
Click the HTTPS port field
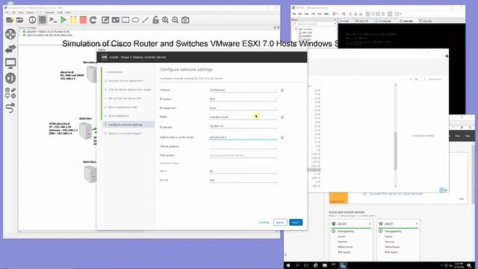pyautogui.click(x=243, y=180)
